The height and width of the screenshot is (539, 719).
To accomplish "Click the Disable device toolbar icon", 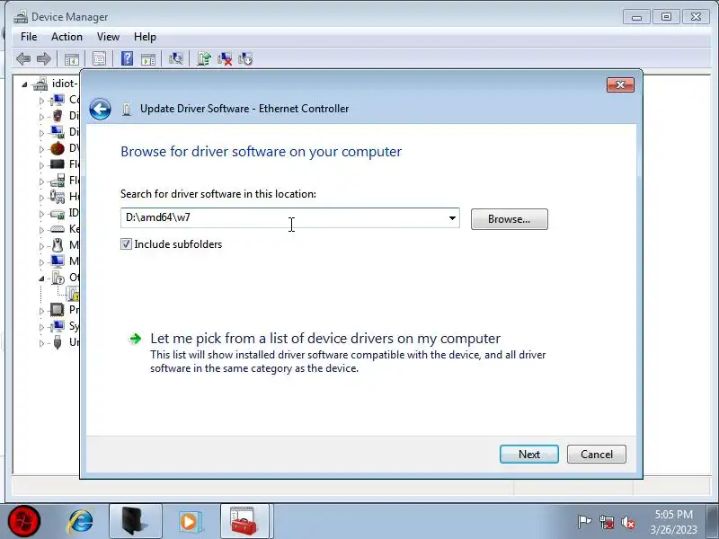I will point(245,58).
